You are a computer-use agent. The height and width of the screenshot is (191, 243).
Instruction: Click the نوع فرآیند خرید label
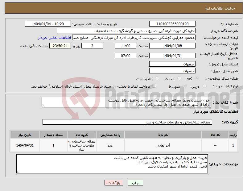pyautogui.click(x=225, y=86)
